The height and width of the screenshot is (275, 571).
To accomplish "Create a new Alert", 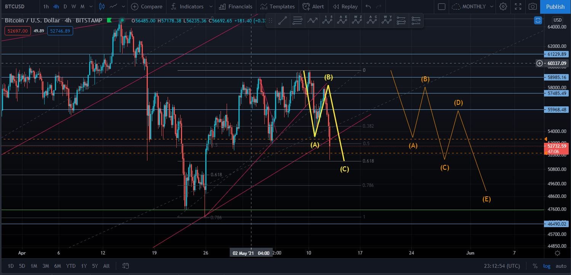I will click(x=313, y=6).
